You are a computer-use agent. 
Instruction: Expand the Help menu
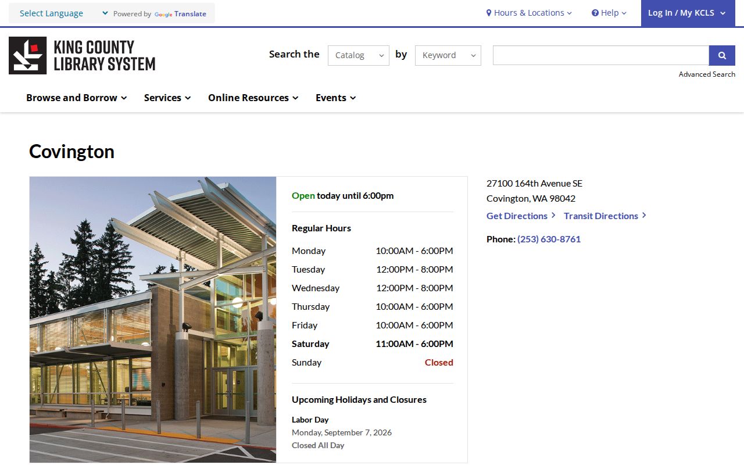[x=609, y=13]
